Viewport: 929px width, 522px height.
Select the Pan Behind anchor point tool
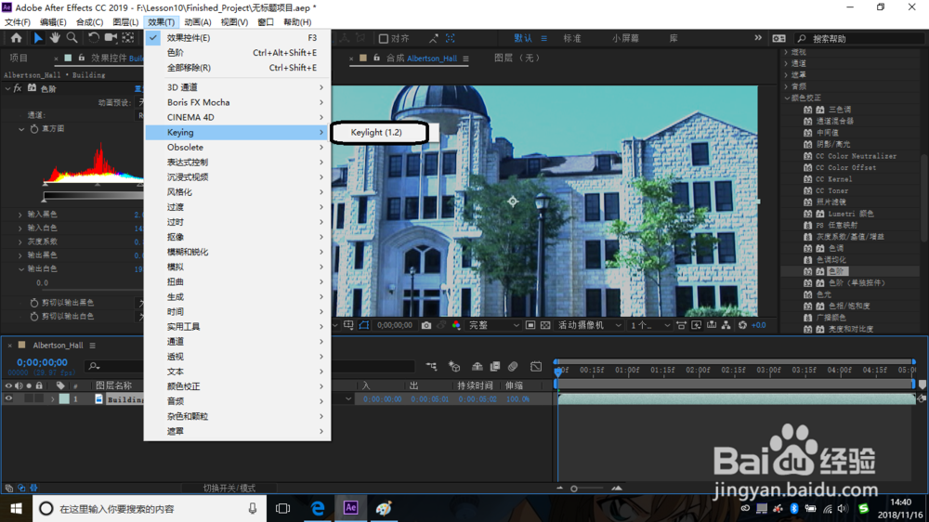click(x=128, y=38)
